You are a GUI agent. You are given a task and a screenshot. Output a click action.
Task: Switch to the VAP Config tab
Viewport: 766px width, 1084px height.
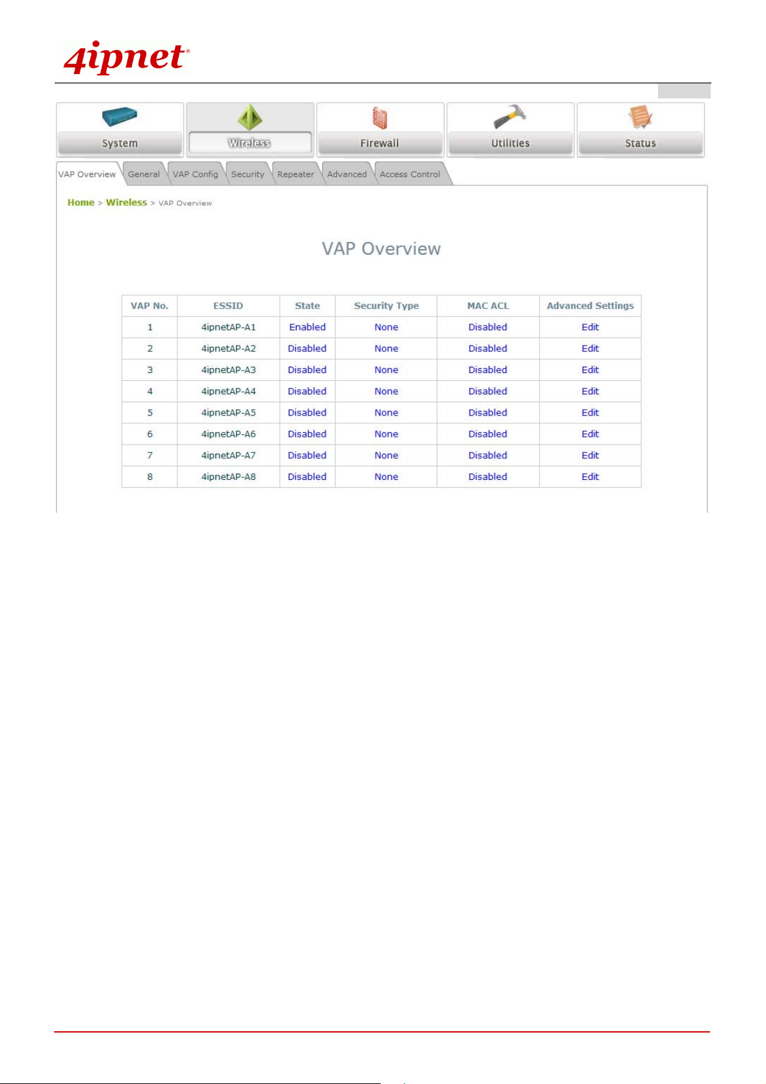pos(196,174)
